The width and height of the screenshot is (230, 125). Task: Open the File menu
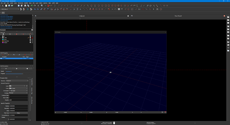tap(2, 3)
